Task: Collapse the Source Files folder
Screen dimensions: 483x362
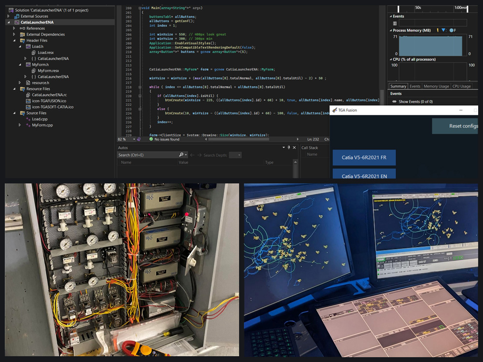Action: click(14, 113)
